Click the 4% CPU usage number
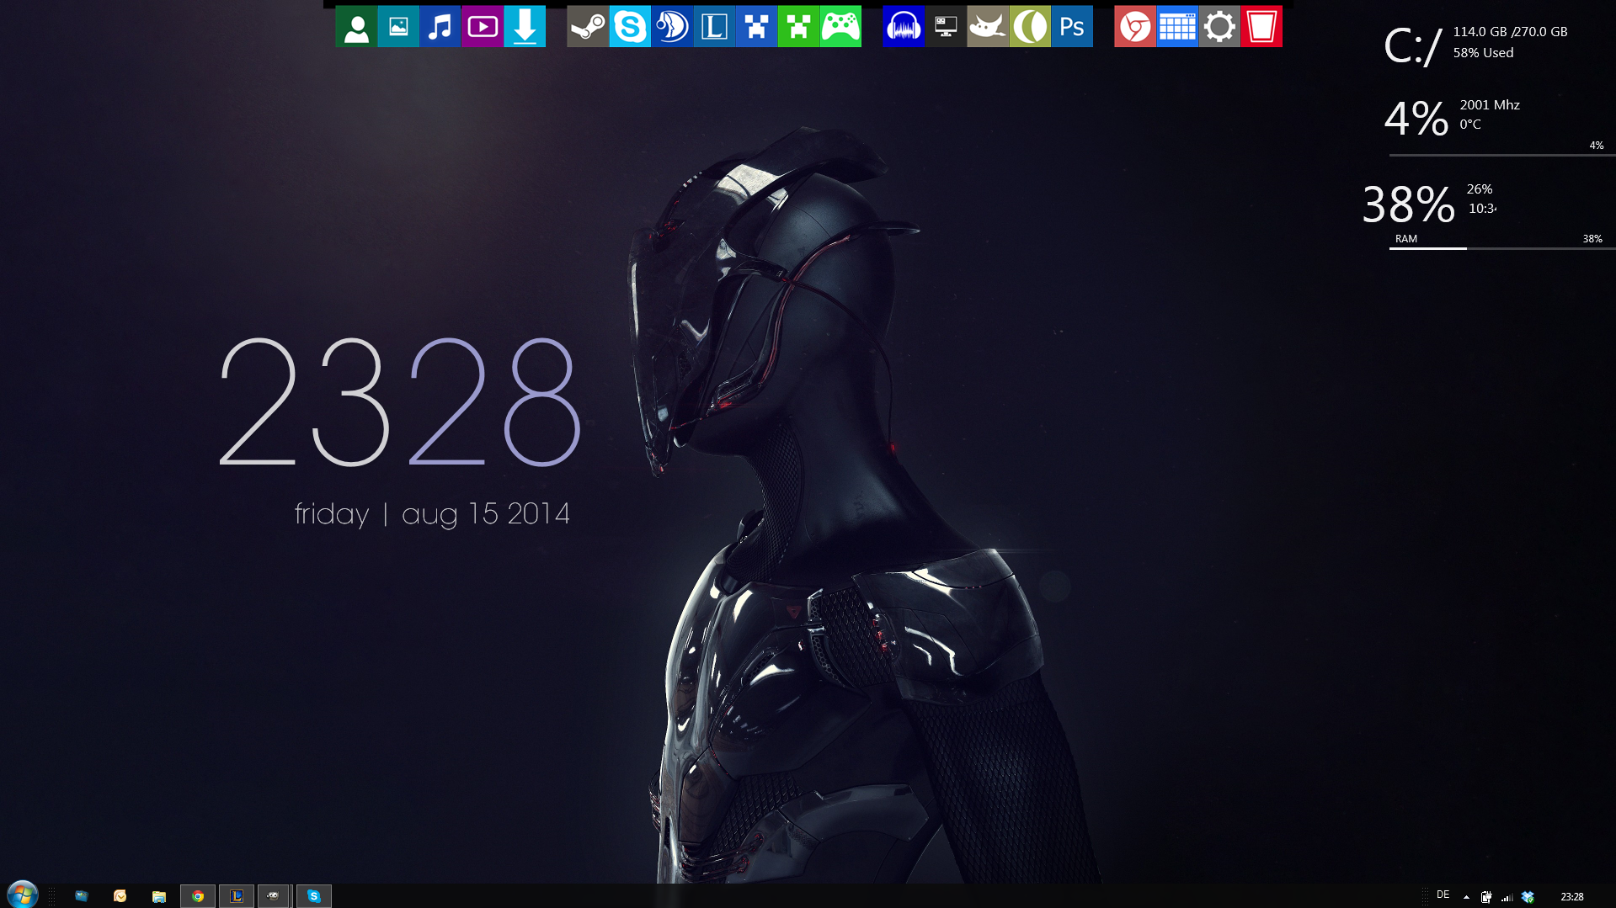The height and width of the screenshot is (908, 1616). coord(1416,119)
